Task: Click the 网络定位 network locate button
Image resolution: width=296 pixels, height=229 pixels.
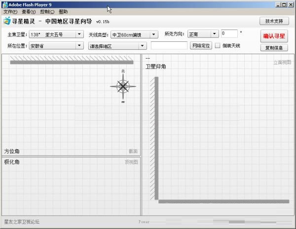Action: pos(201,46)
